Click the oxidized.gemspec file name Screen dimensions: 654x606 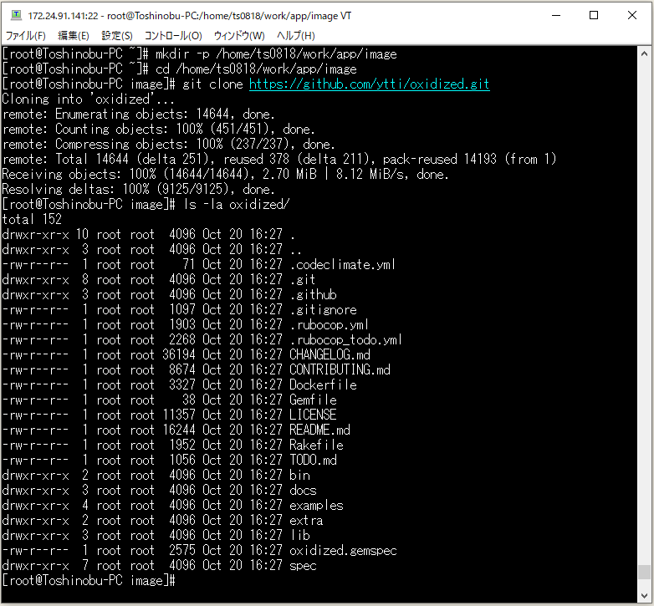click(x=343, y=550)
